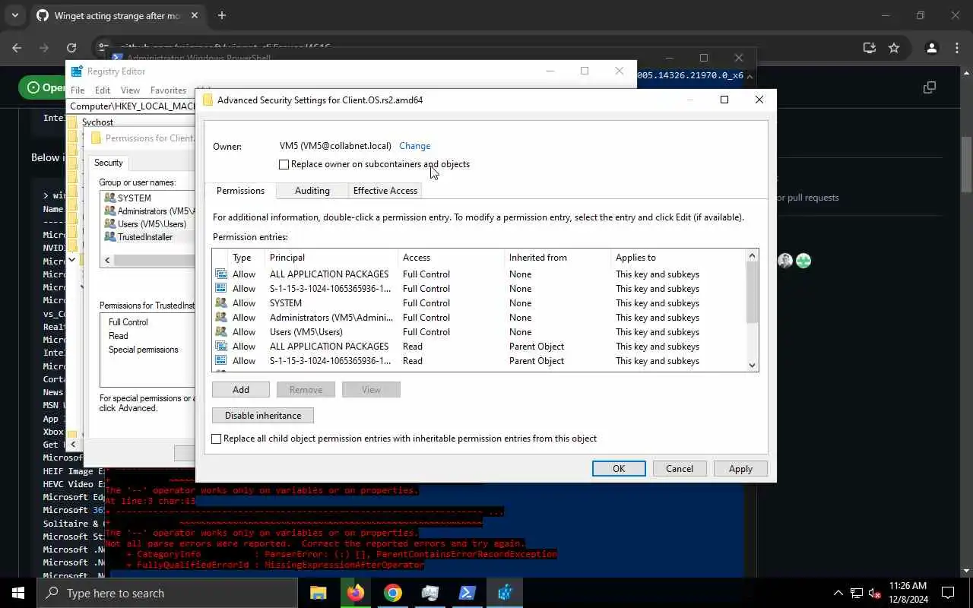Click the taskbar search box
The image size is (973, 608).
pyautogui.click(x=167, y=593)
